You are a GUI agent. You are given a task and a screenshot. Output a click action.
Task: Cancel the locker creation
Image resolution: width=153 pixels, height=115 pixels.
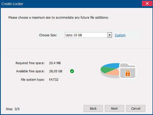click(136, 108)
